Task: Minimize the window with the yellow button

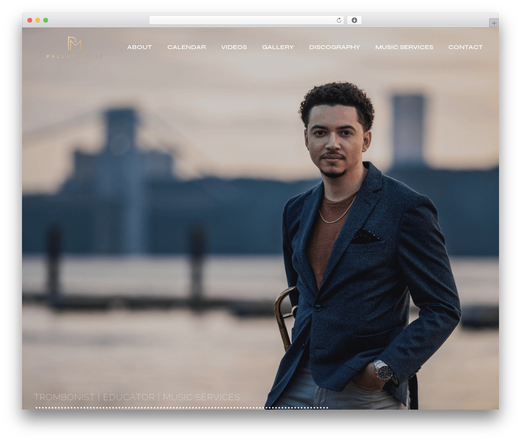Action: coord(38,20)
